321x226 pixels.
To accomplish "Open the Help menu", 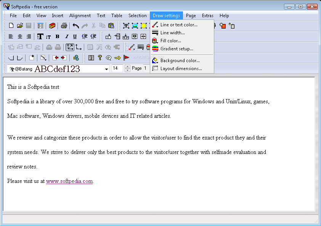I will (224, 16).
